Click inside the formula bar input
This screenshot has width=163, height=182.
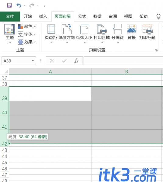pos(123,61)
